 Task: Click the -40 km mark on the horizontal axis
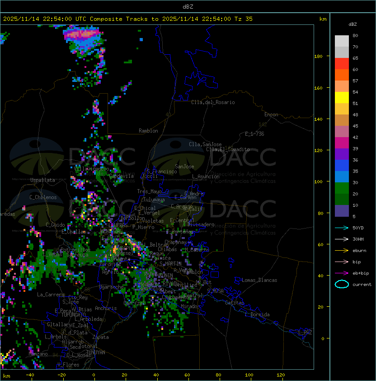[x=30, y=375]
